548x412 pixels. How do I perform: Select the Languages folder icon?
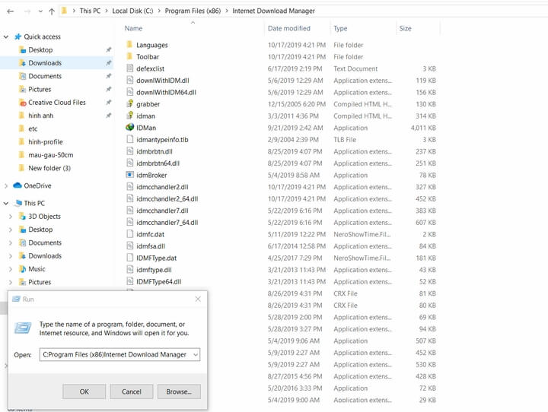tap(129, 44)
